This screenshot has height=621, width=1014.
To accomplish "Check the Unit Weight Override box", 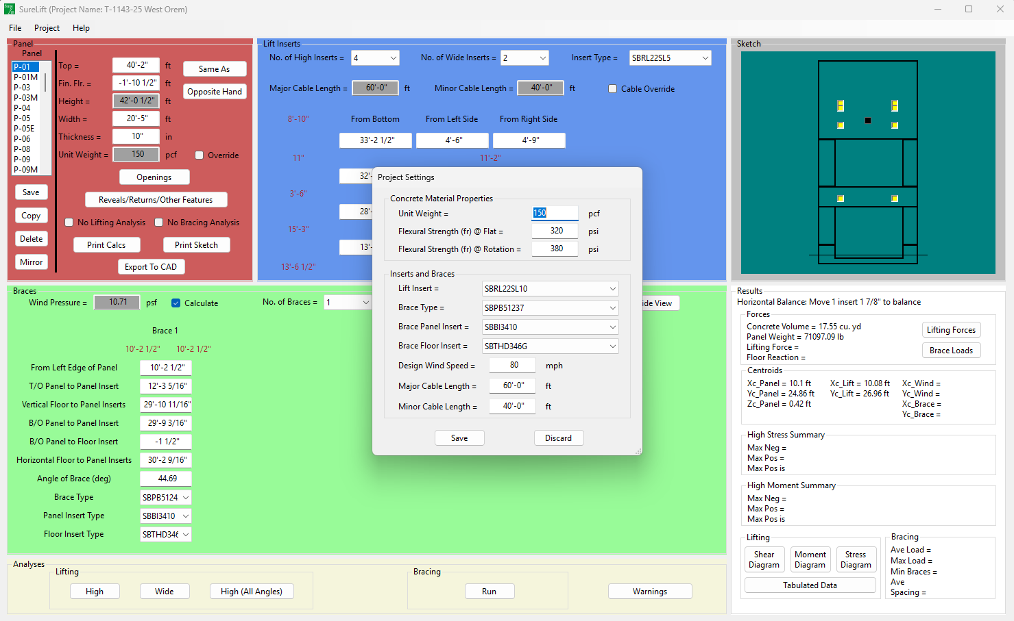I will tap(200, 155).
